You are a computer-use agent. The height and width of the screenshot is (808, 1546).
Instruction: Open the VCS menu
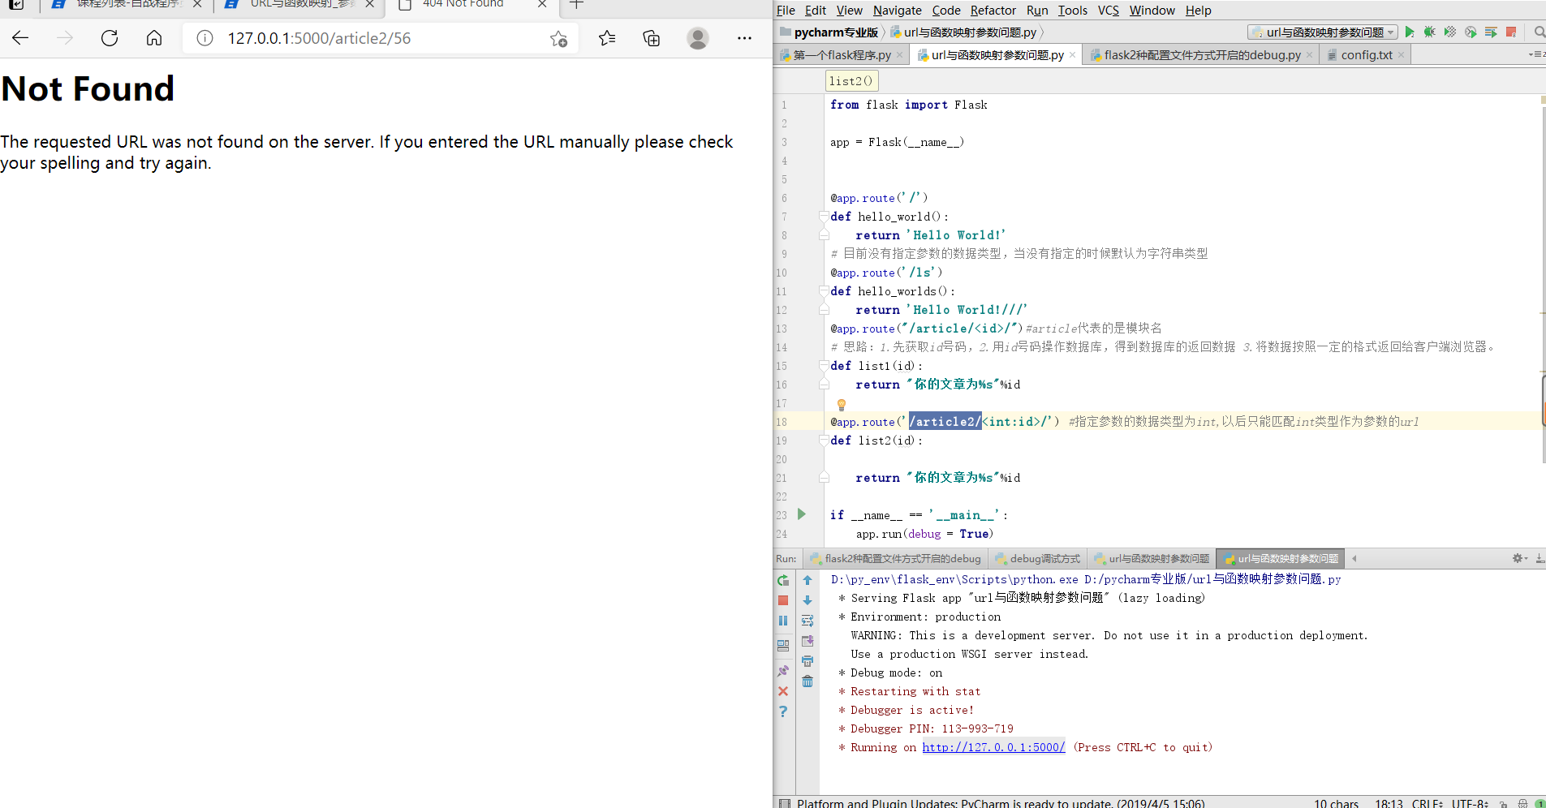tap(1108, 11)
